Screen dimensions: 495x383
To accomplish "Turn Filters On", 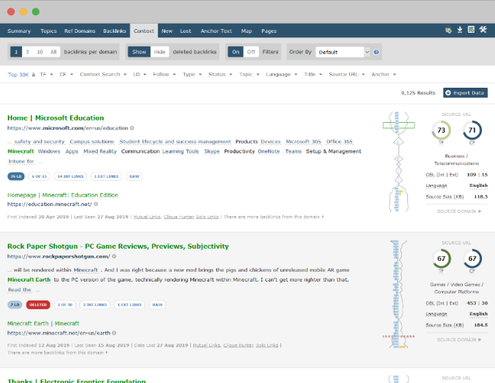I will pos(235,52).
